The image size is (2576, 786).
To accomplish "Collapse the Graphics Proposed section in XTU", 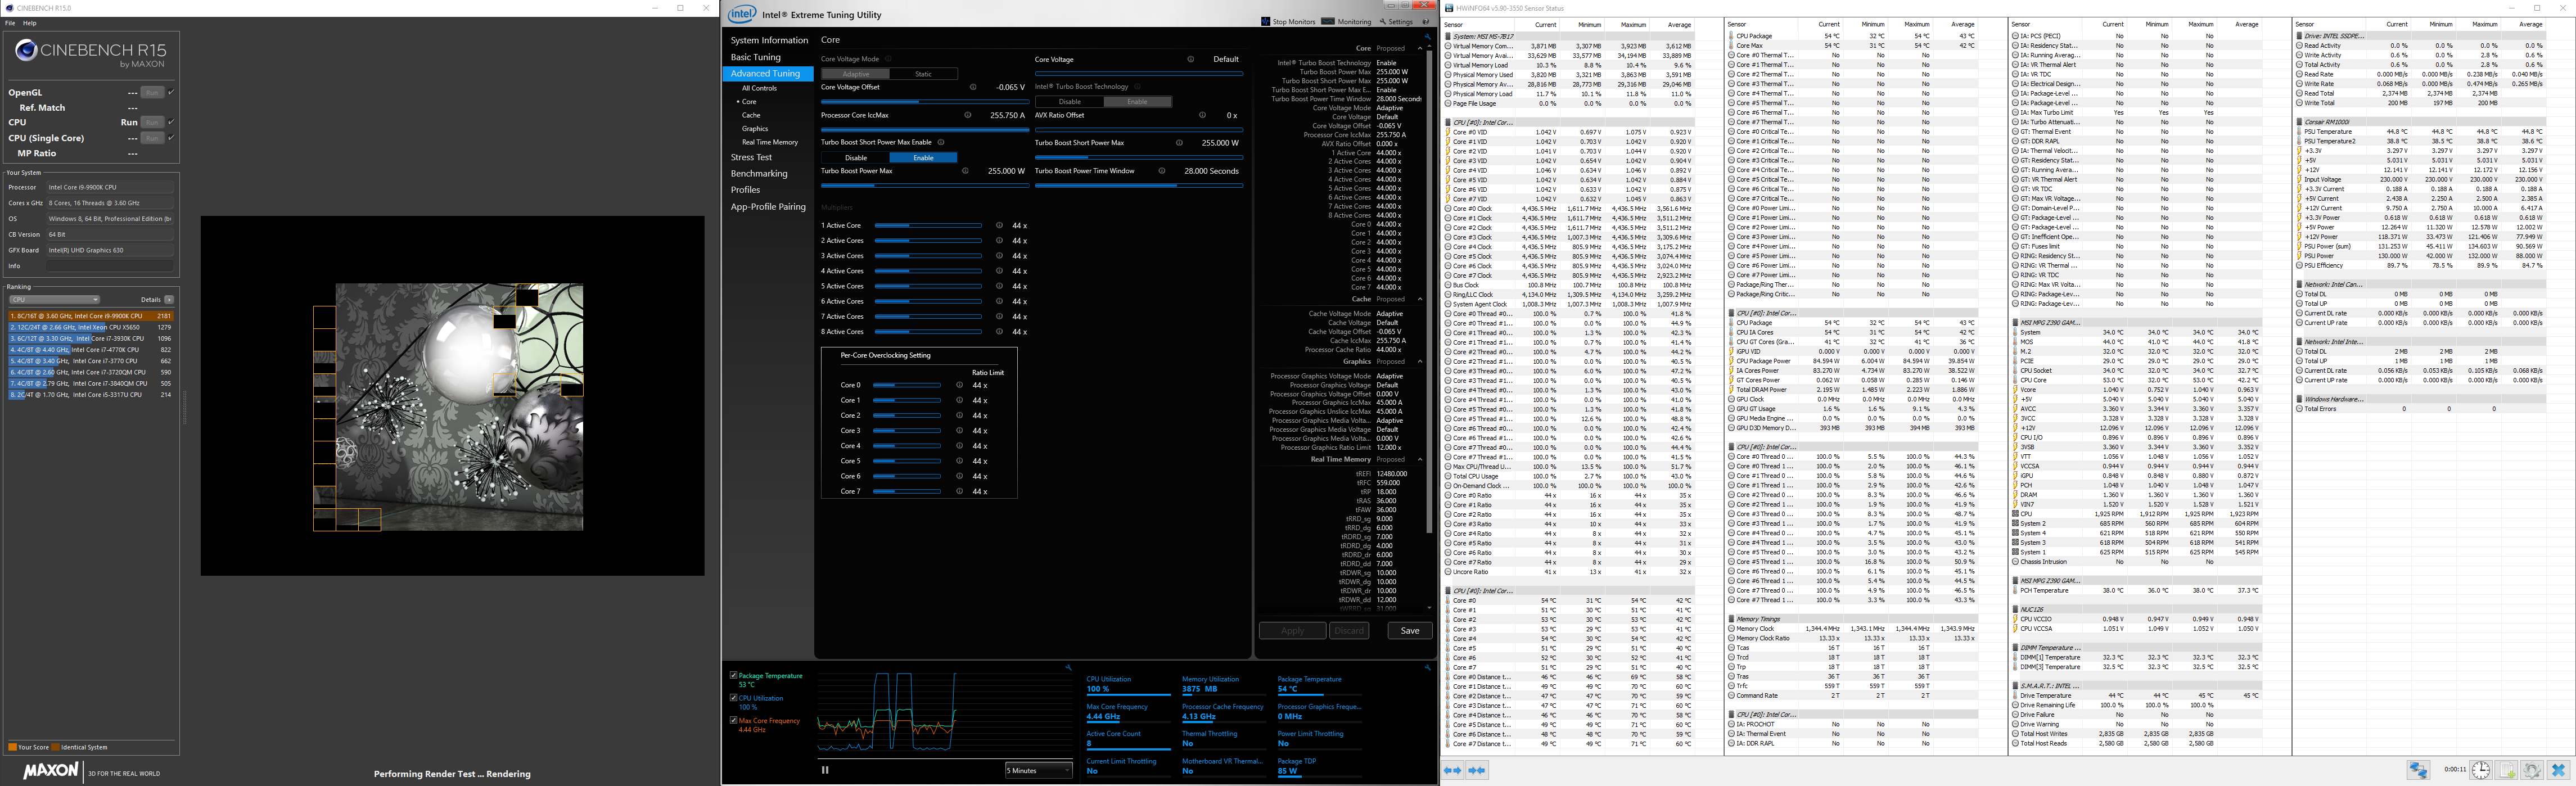I will 1420,361.
